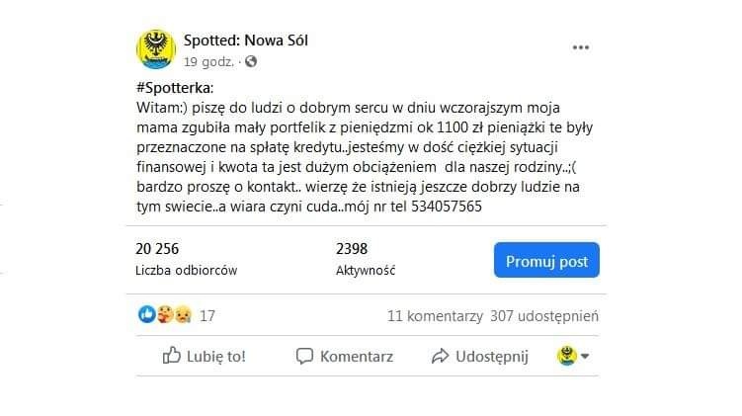Click the small page avatar near Udostępnij
This screenshot has height=416, width=742.
[567, 356]
